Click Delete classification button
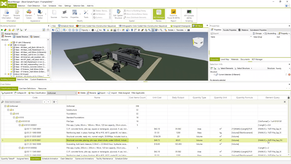This screenshot has height=164, width=291. pyautogui.click(x=82, y=93)
